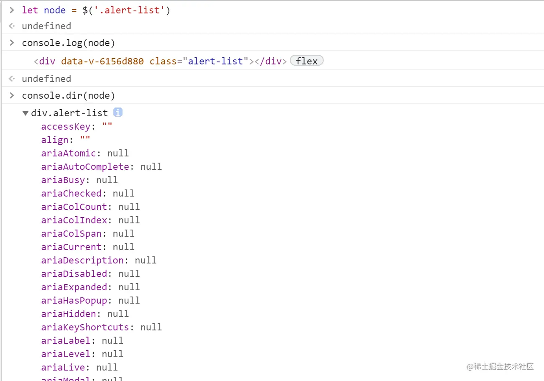Select the align property row

pos(66,140)
